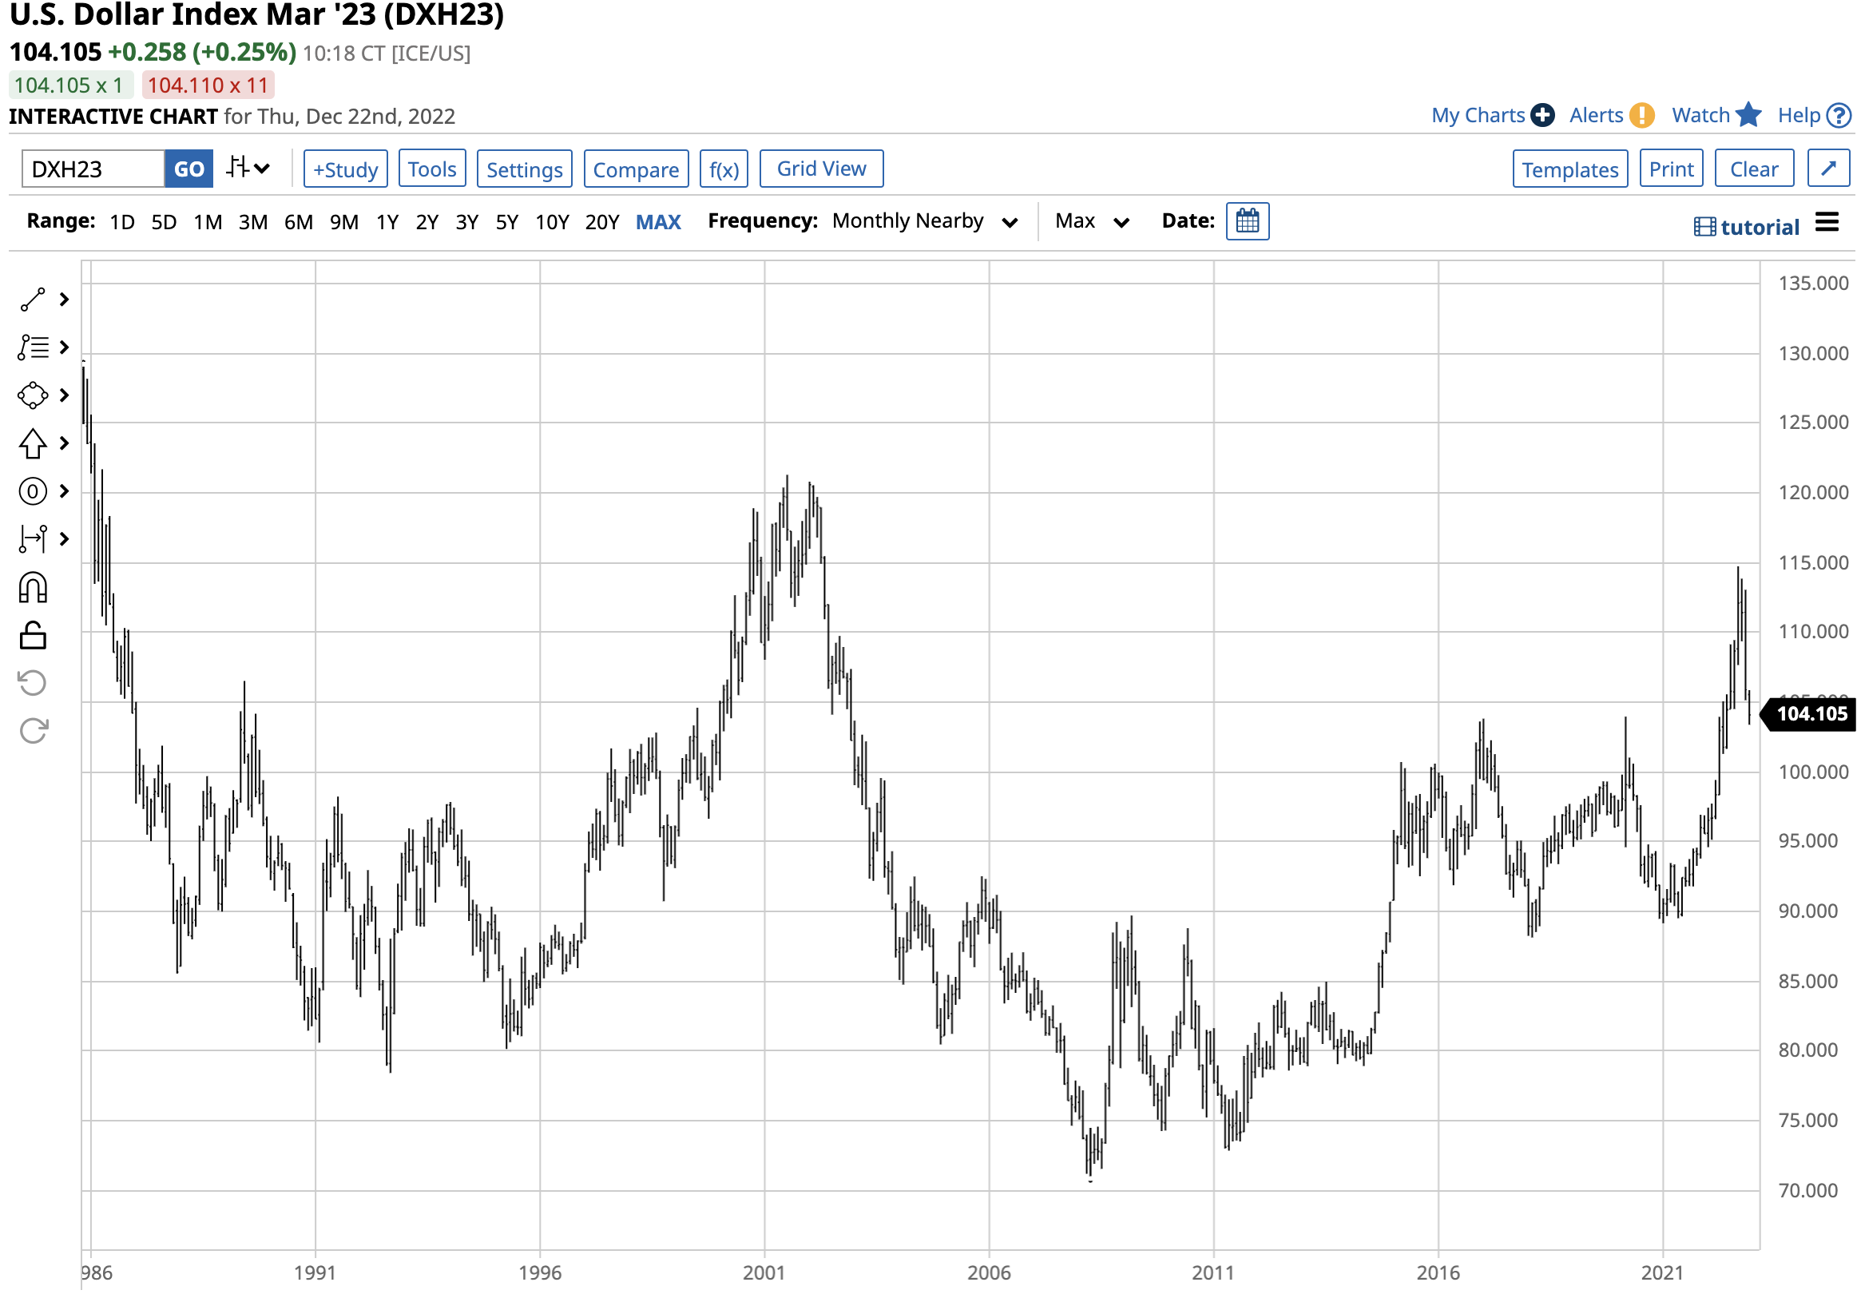The width and height of the screenshot is (1861, 1302).
Task: Open the bar type chart style dropdown
Action: pyautogui.click(x=248, y=169)
